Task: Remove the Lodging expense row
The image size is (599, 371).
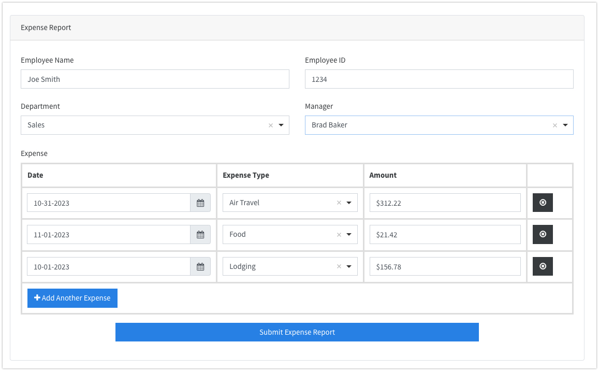Action: [543, 266]
